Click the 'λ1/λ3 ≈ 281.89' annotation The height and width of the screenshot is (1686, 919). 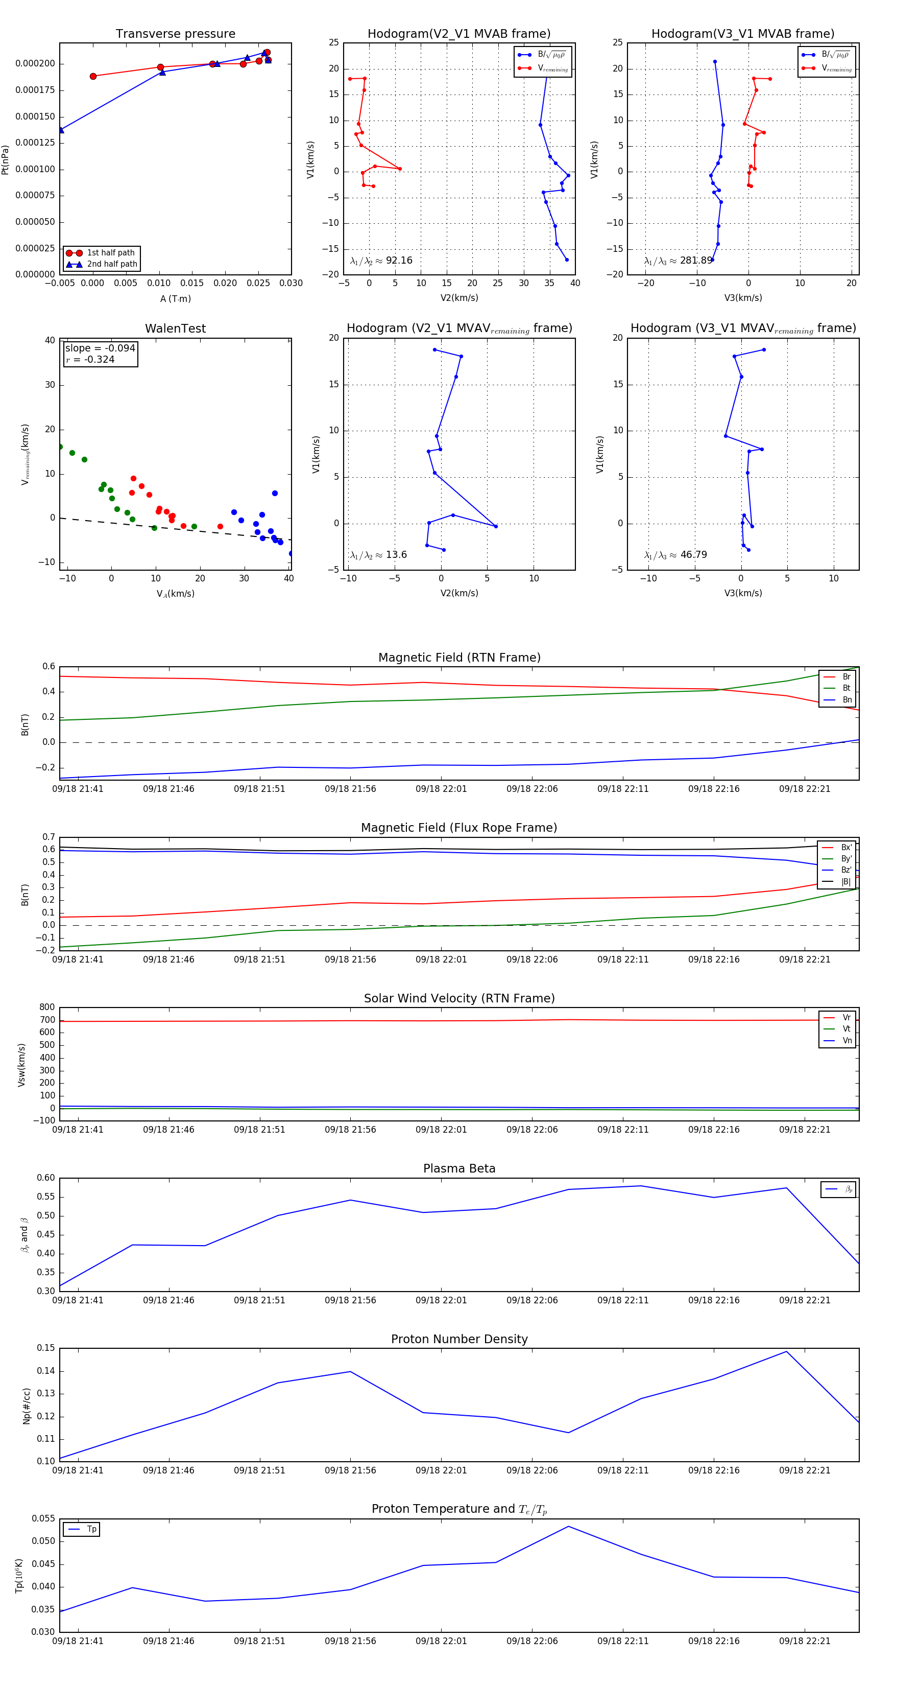pos(679,261)
